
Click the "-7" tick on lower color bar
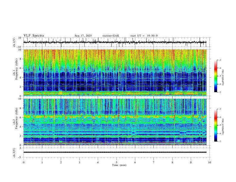tap(220, 142)
